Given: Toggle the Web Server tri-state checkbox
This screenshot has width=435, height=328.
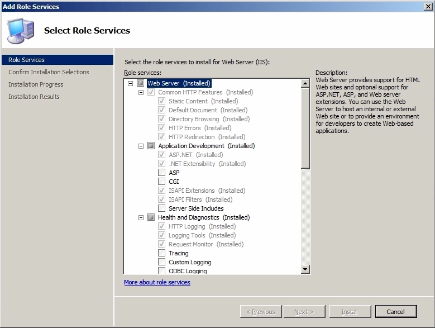Looking at the screenshot, I should tap(140, 83).
